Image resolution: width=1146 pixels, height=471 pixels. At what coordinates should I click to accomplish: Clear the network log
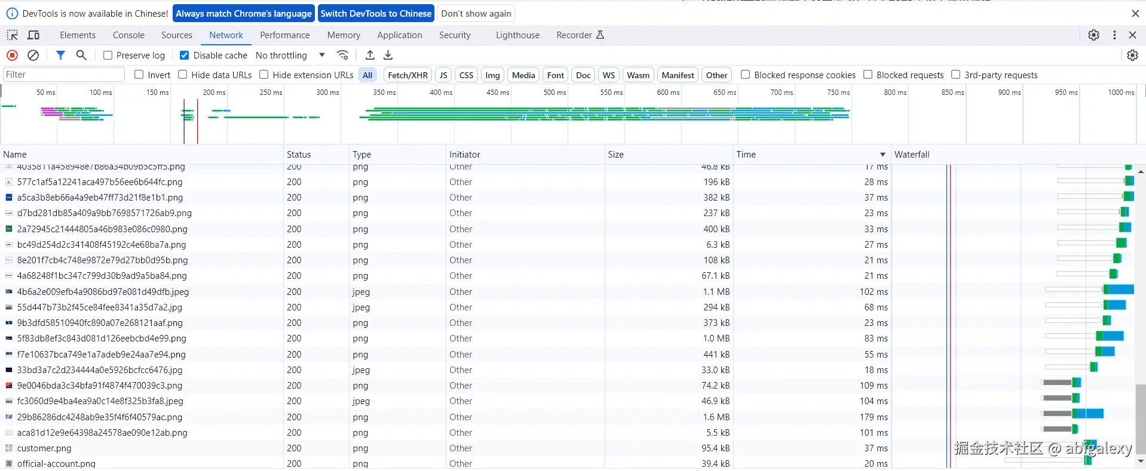33,55
